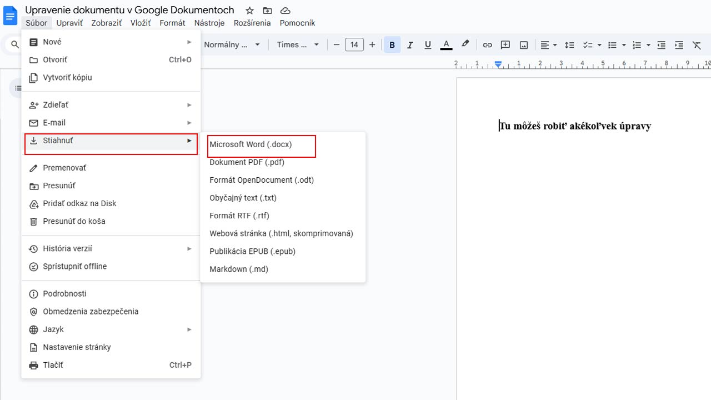
Task: Decrease indent with toolbar icon
Action: click(x=661, y=45)
